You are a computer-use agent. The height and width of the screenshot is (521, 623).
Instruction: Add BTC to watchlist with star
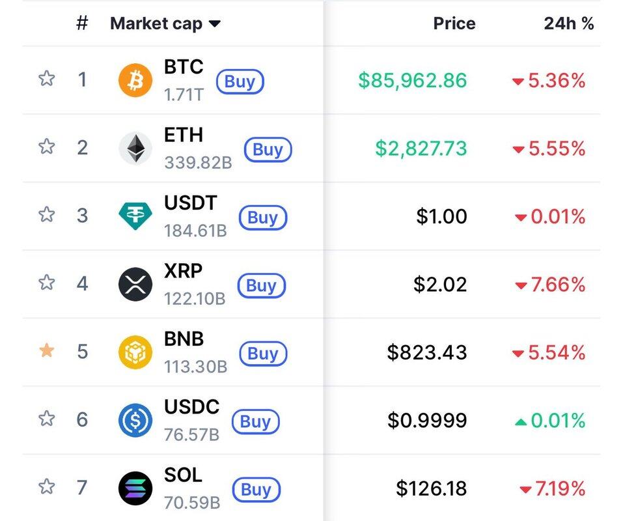tap(46, 79)
